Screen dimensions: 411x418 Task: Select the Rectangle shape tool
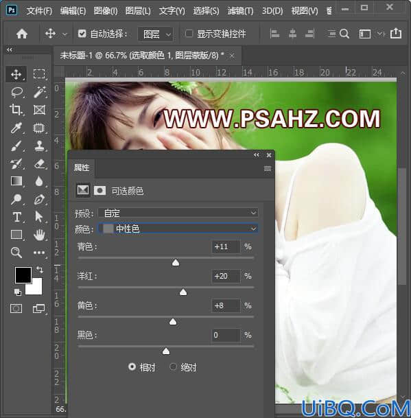(16, 235)
